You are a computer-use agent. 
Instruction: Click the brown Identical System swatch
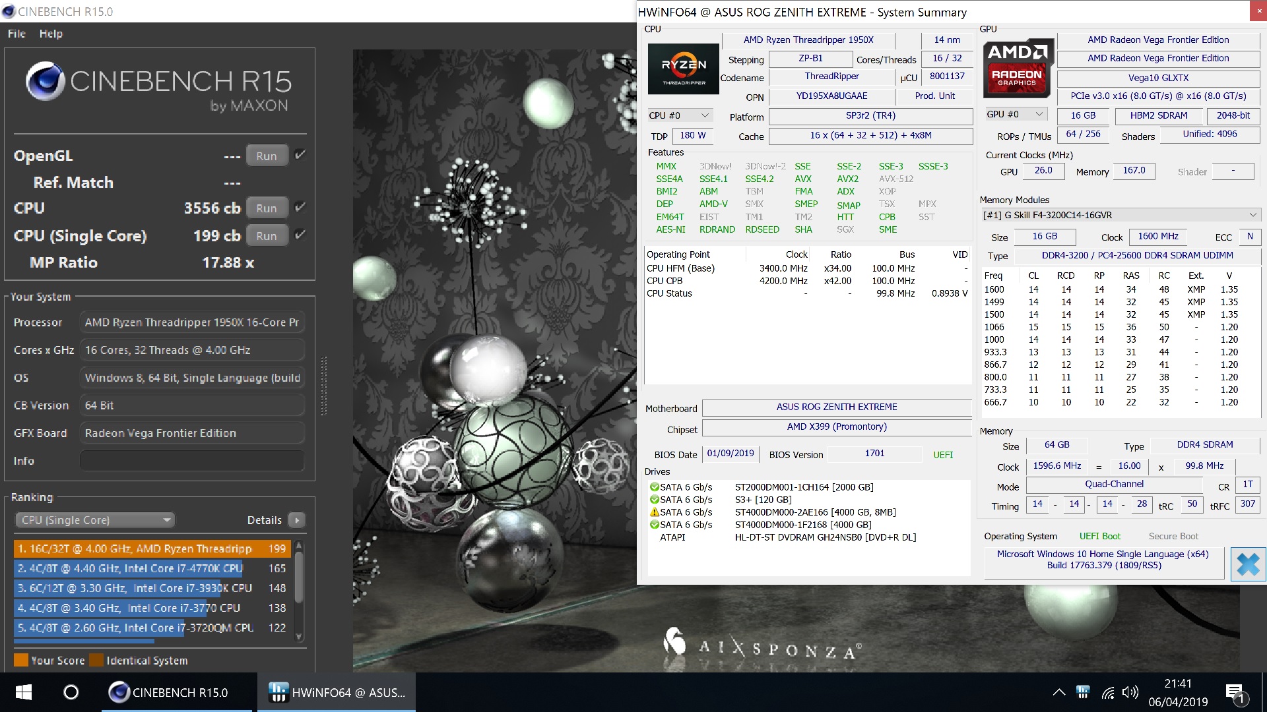click(x=96, y=660)
